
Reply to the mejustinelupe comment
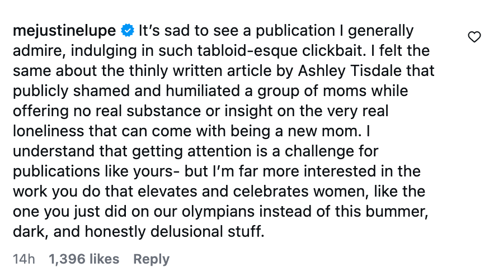[x=151, y=259]
